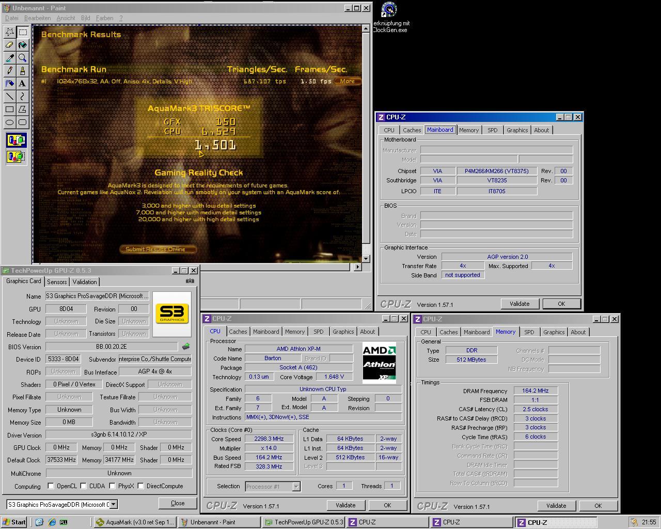Open the Bild menu in Paint
661x529 pixels.
(86, 18)
